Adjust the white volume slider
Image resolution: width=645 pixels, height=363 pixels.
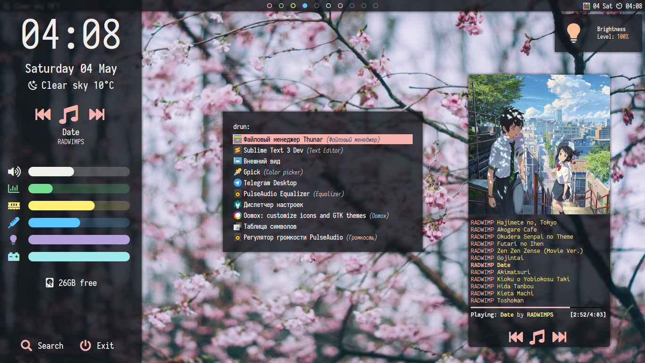coord(79,172)
